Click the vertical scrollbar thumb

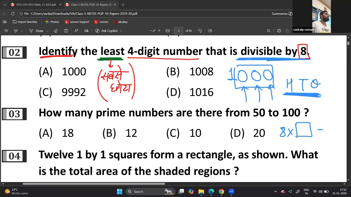(348, 43)
